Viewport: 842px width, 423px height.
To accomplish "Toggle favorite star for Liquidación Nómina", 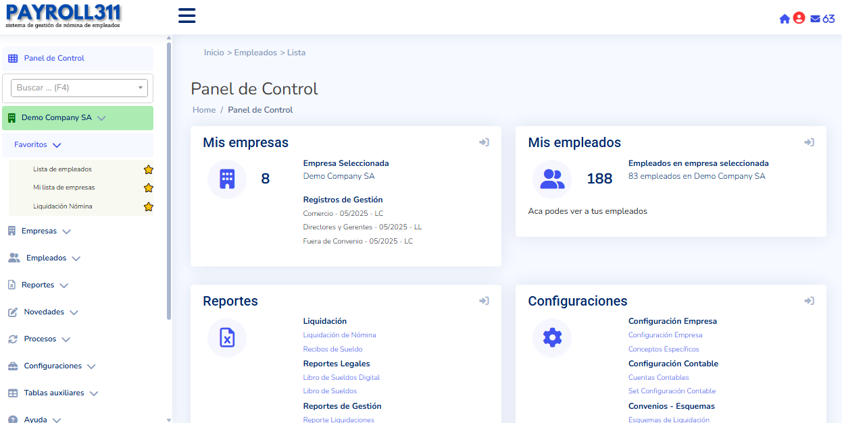I will 149,206.
